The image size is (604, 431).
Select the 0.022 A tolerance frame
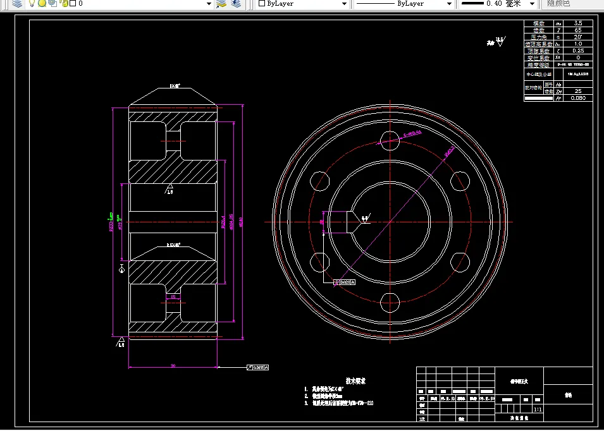click(x=257, y=368)
